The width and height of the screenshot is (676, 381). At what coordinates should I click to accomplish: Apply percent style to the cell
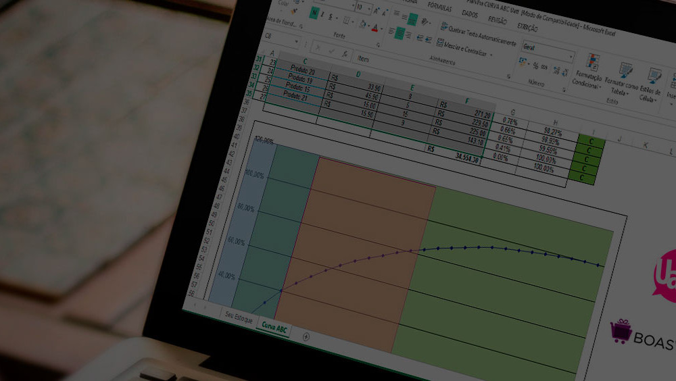(x=535, y=65)
